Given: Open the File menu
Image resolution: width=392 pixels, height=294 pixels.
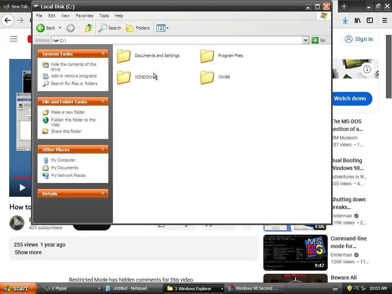Looking at the screenshot, I should [39, 16].
